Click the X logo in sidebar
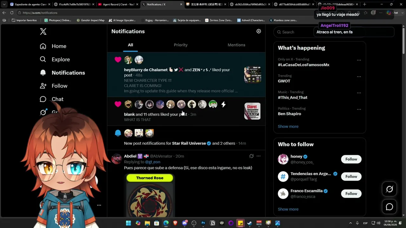 click(43, 31)
